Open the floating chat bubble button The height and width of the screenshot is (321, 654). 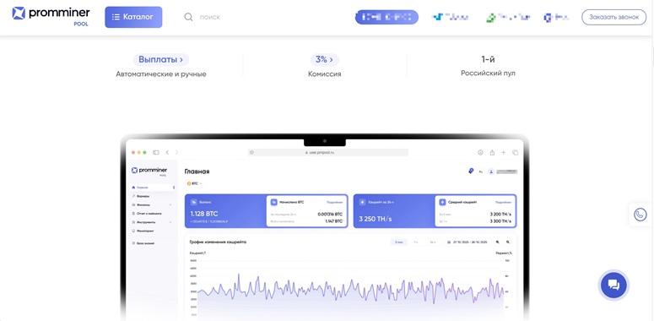613,286
